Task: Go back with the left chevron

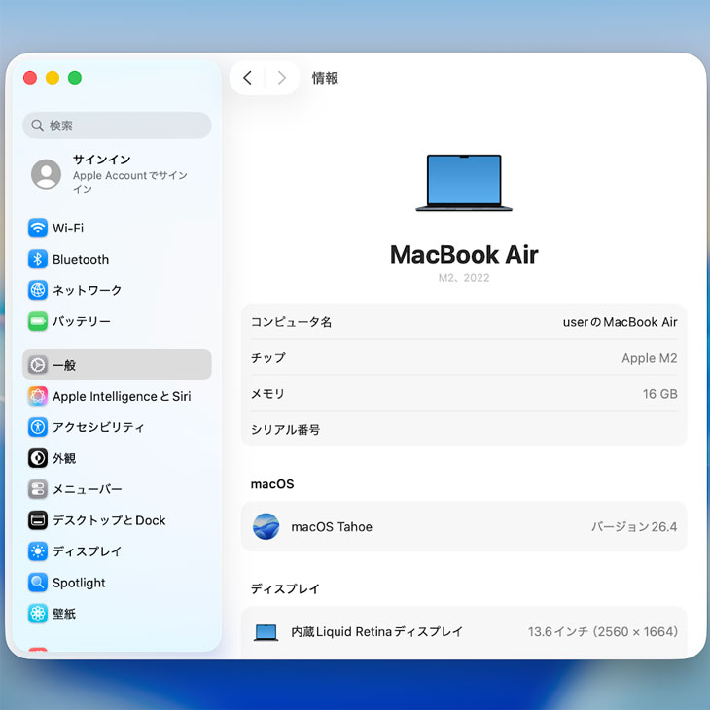Action: (x=248, y=78)
